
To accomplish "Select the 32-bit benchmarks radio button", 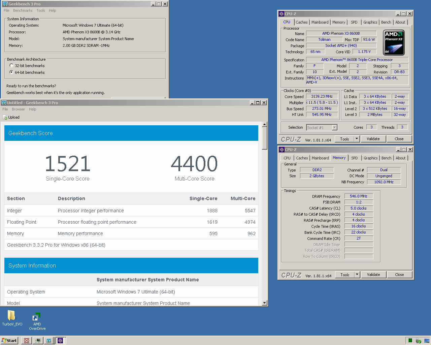I will pyautogui.click(x=11, y=66).
